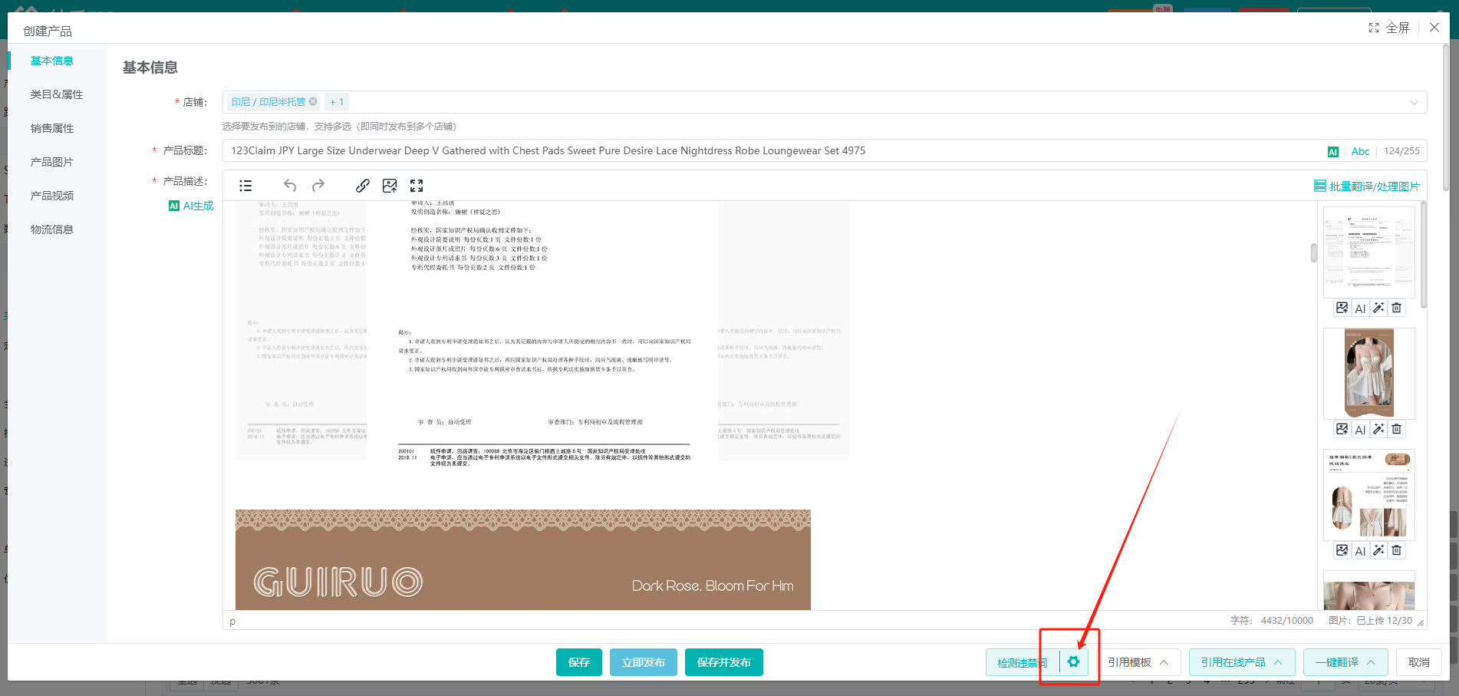Apply Abc capitalization to product title
Screen dimensions: 1459x696
tap(1360, 151)
